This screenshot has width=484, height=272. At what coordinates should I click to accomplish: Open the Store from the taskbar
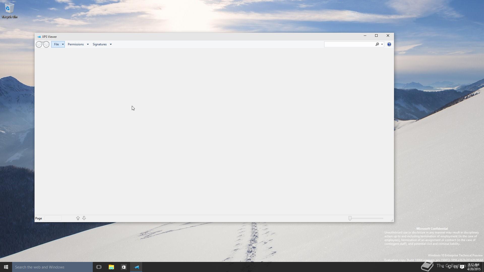tap(124, 267)
